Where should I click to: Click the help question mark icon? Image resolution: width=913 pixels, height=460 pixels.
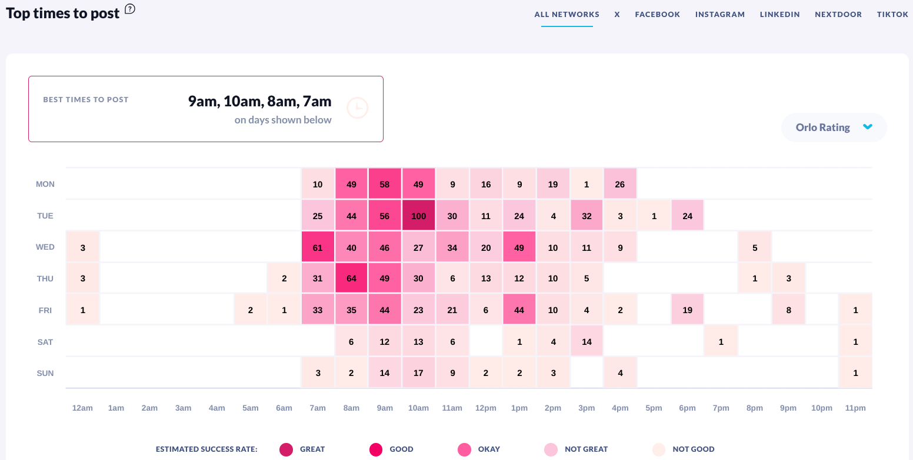pyautogui.click(x=130, y=9)
